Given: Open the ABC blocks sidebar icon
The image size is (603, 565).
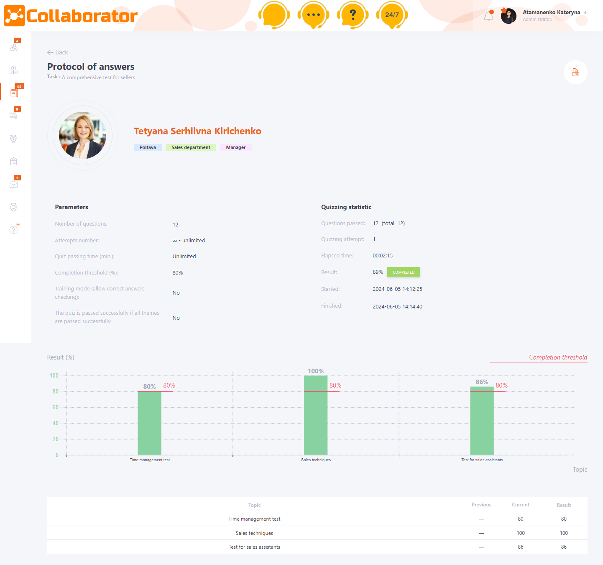Looking at the screenshot, I should [x=14, y=70].
